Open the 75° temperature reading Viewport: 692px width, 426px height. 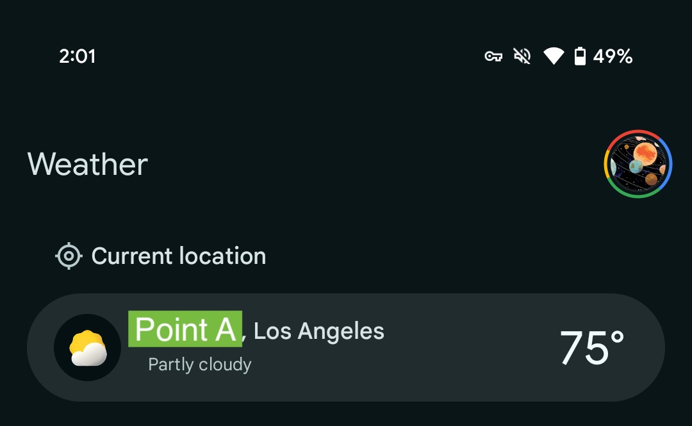pyautogui.click(x=592, y=347)
